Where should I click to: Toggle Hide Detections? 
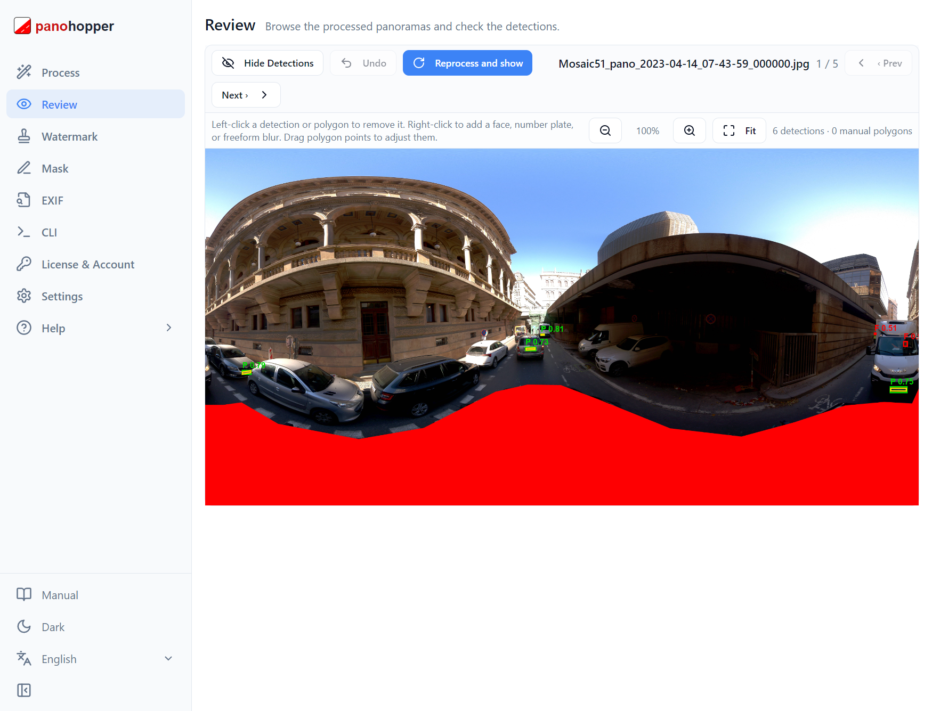(268, 63)
